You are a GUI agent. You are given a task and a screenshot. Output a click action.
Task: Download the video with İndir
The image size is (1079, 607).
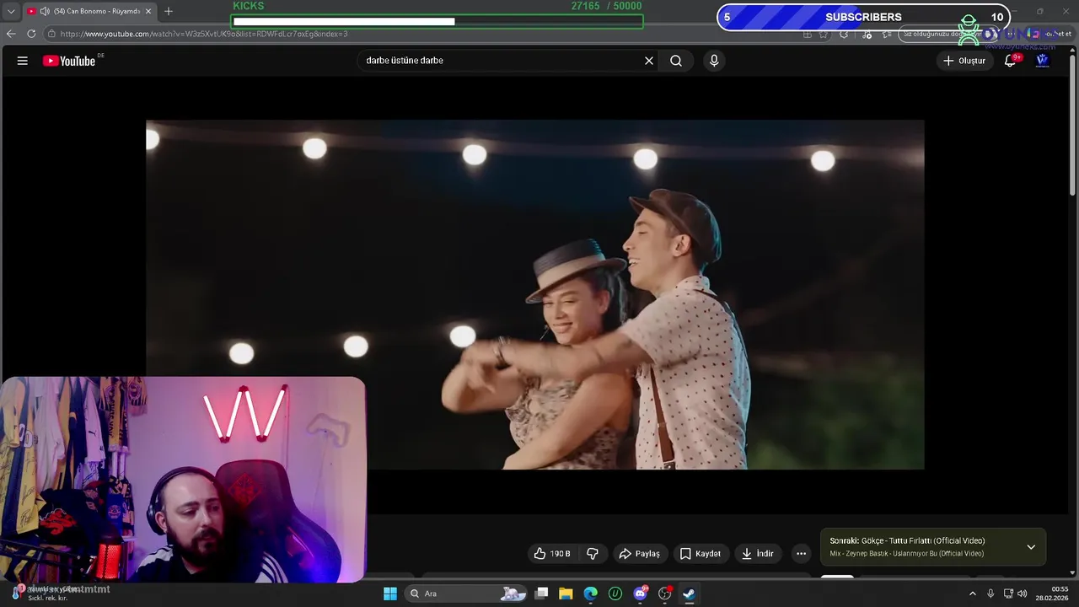click(x=757, y=554)
